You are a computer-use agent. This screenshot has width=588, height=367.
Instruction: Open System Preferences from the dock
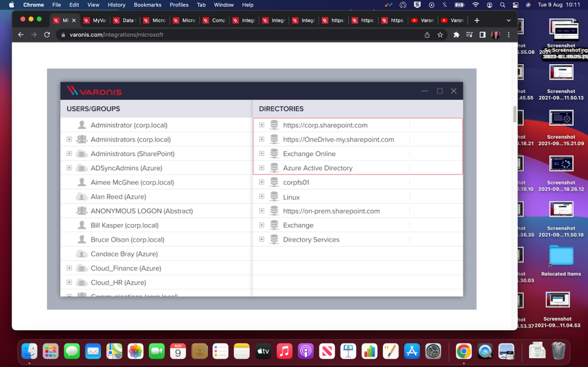coord(433,352)
